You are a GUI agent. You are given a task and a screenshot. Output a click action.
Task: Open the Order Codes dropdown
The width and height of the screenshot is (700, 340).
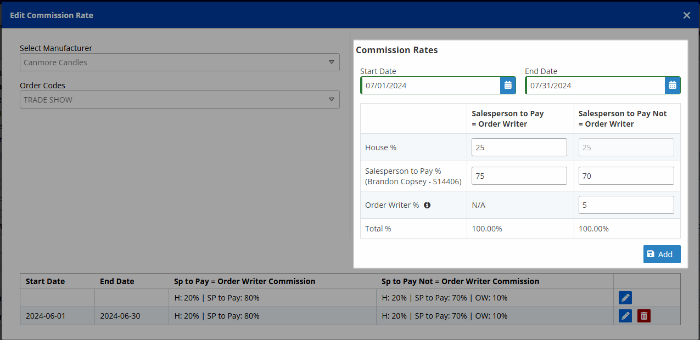point(180,100)
